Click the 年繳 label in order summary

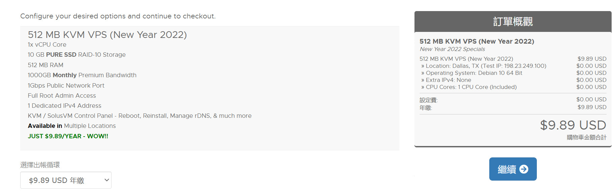click(x=426, y=108)
